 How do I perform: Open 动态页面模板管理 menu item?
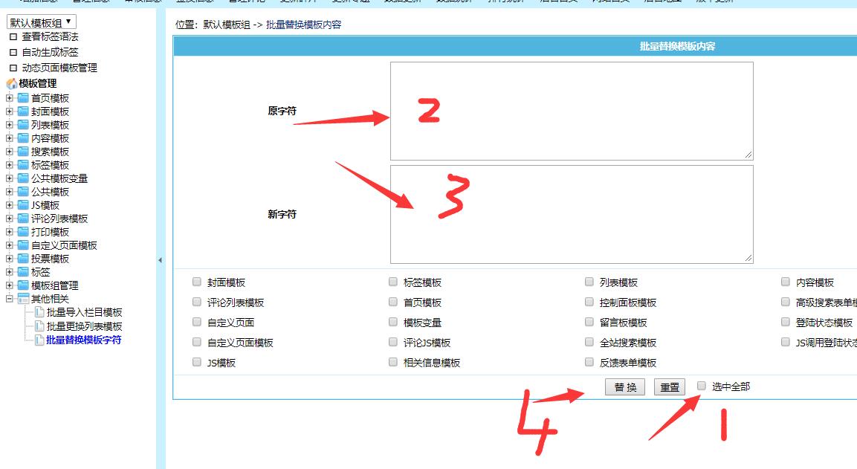(59, 68)
